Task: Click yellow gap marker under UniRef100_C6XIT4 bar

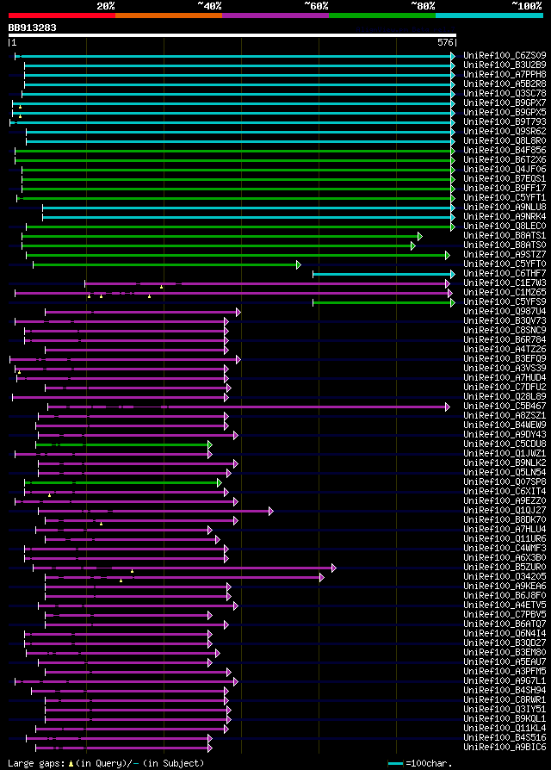Action: click(x=50, y=495)
